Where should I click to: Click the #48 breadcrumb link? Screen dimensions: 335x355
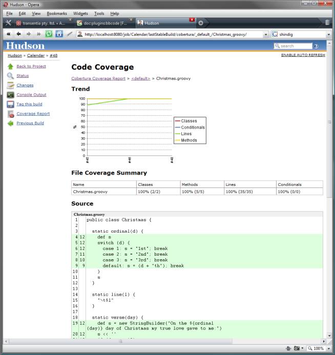point(53,56)
